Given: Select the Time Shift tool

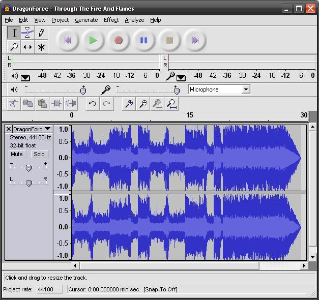Looking at the screenshot, I should coord(28,47).
